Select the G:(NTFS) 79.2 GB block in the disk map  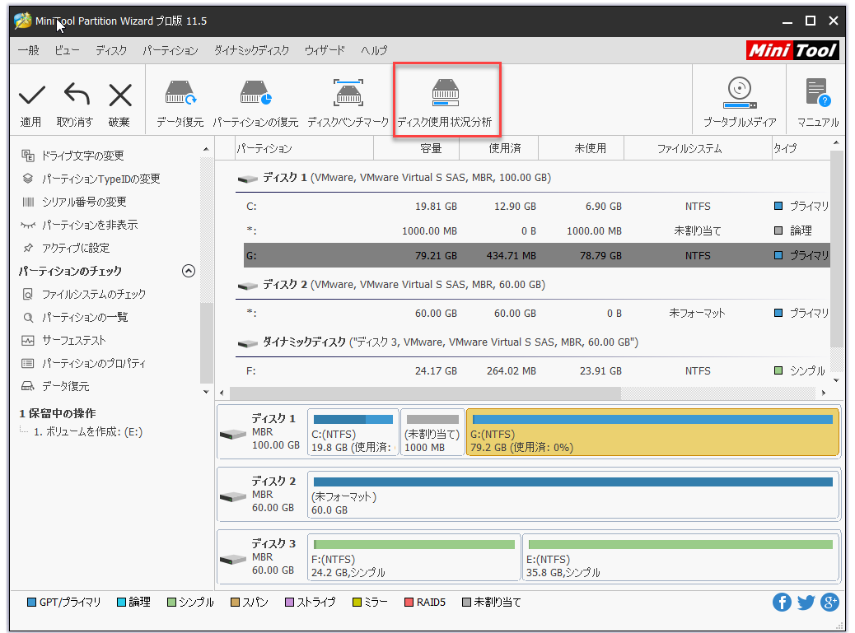click(x=652, y=432)
